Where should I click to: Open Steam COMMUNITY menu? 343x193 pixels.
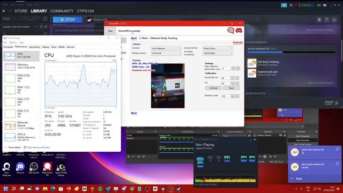62,11
